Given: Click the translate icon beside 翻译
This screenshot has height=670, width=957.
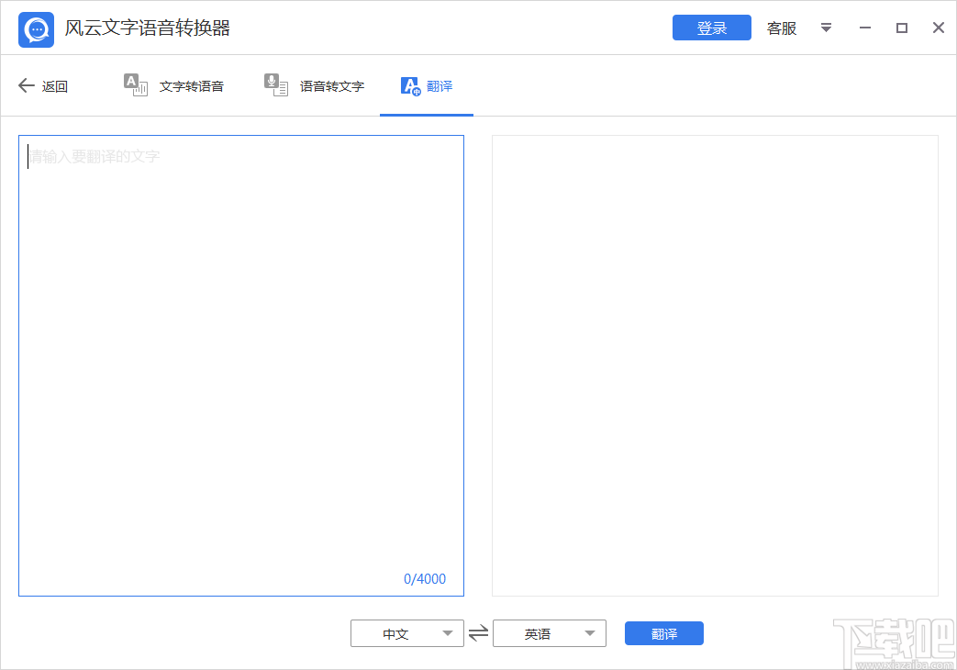Looking at the screenshot, I should click(x=411, y=86).
